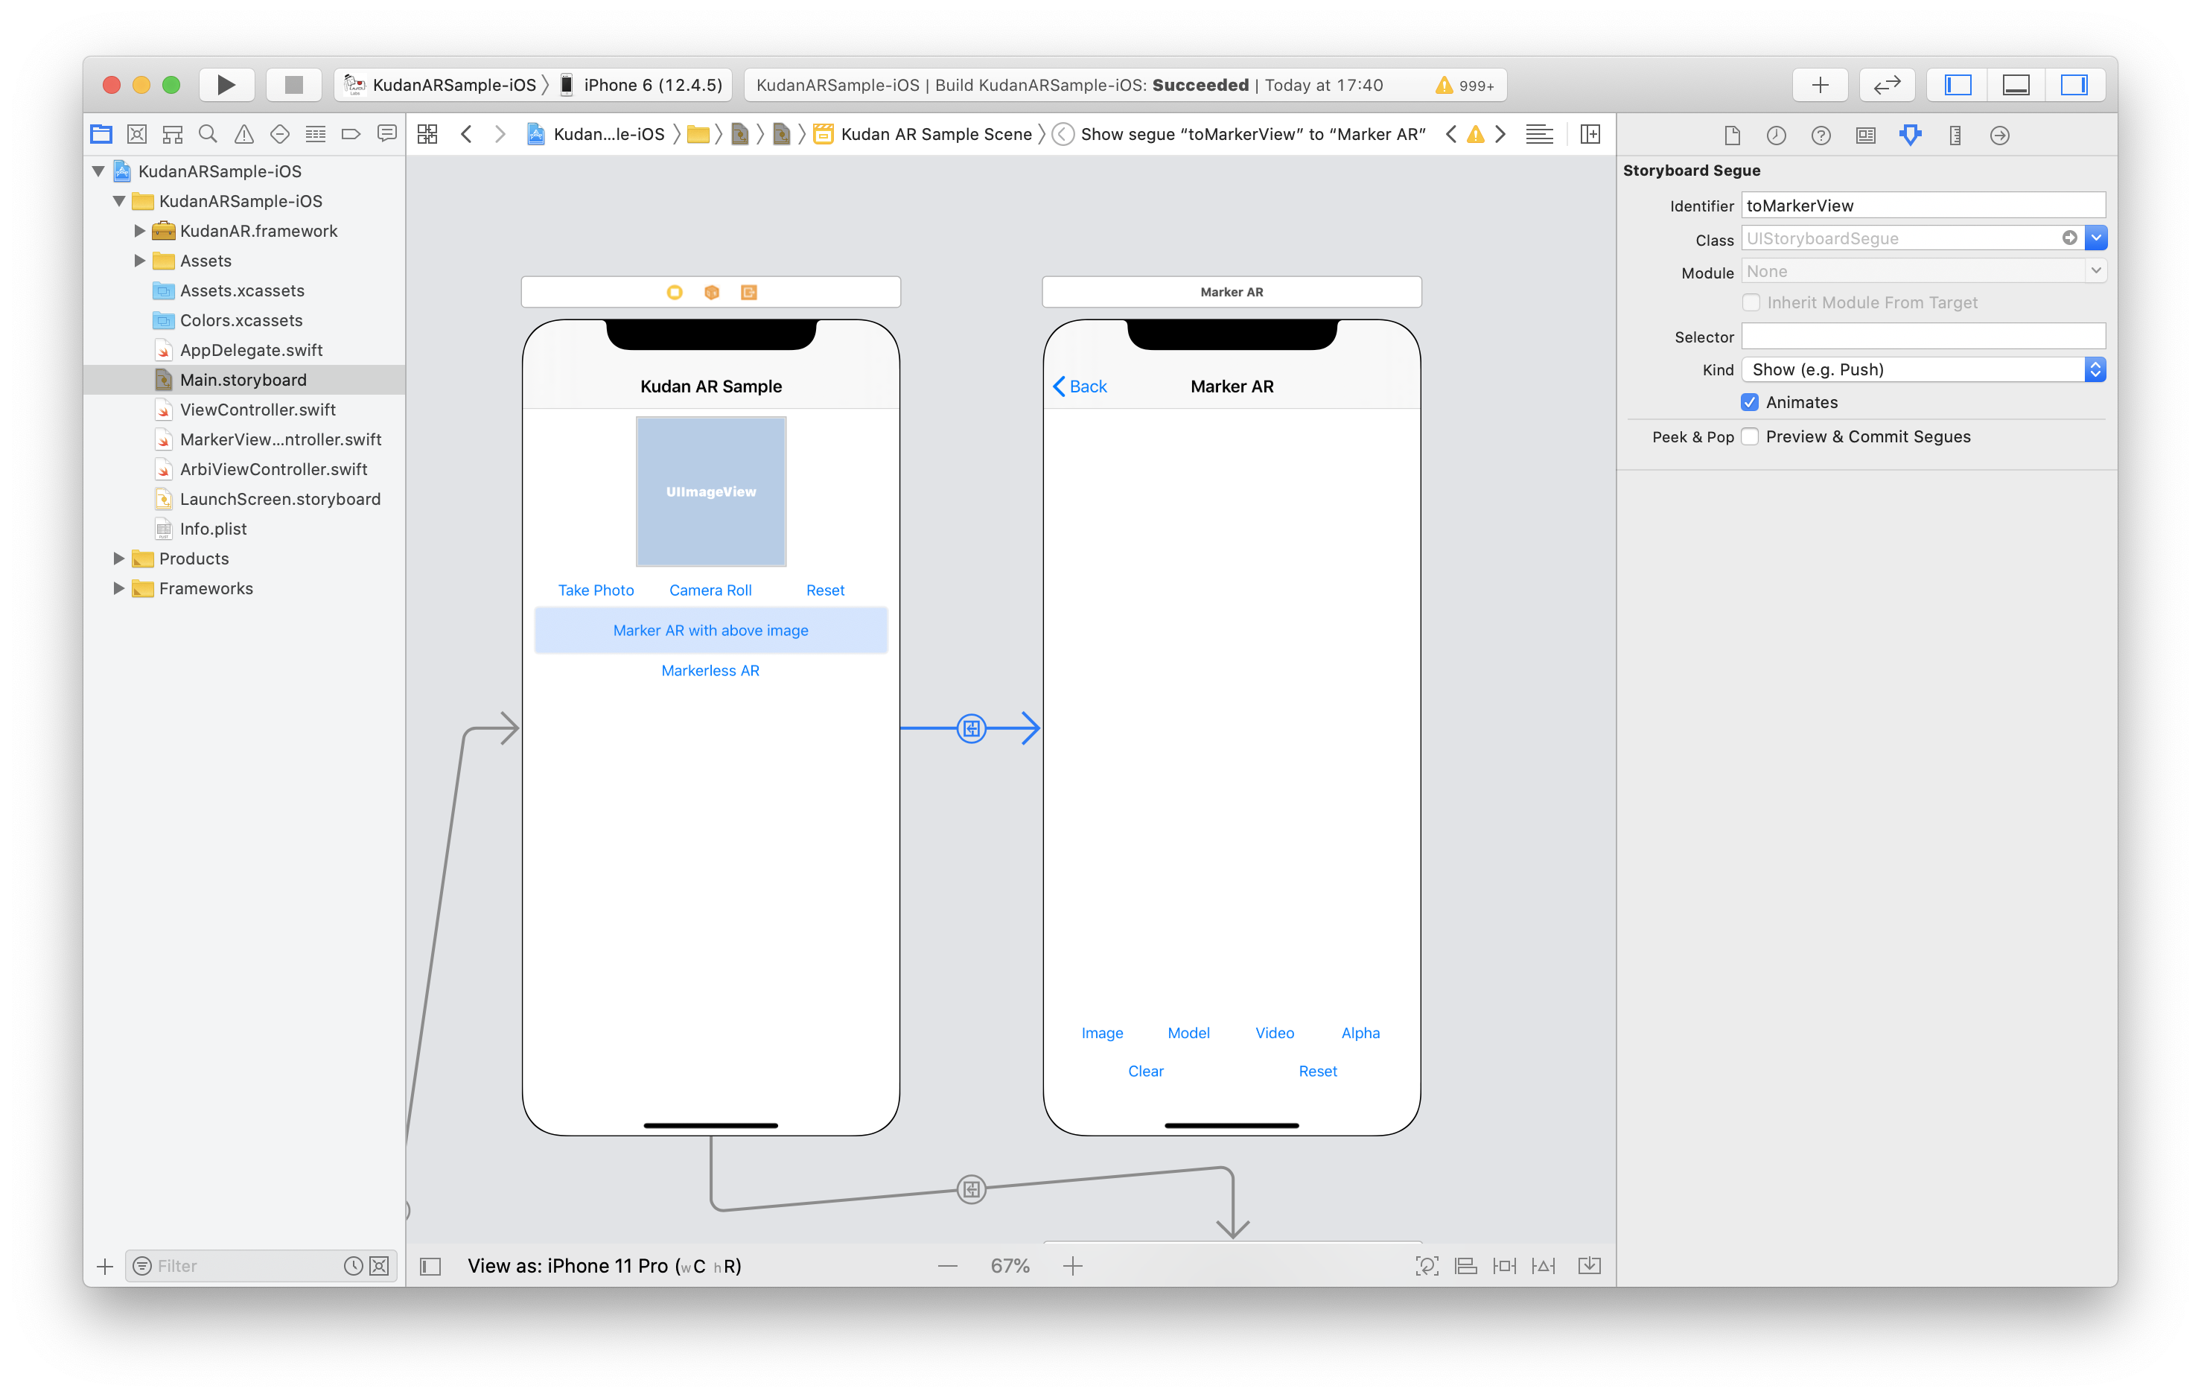Select the UIImageView on canvas
The image size is (2201, 1397).
pos(710,492)
